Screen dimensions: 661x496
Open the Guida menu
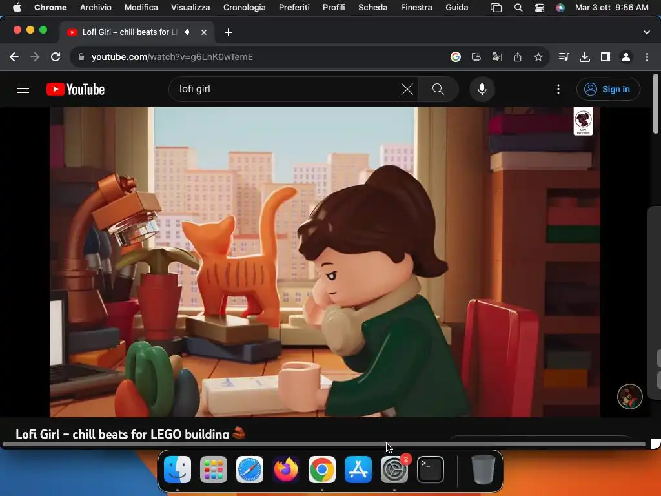(456, 7)
